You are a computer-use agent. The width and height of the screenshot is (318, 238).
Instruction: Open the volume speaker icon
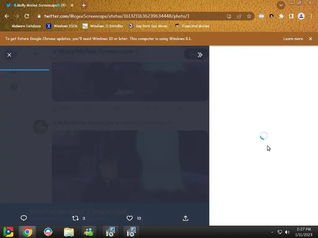coord(287,232)
